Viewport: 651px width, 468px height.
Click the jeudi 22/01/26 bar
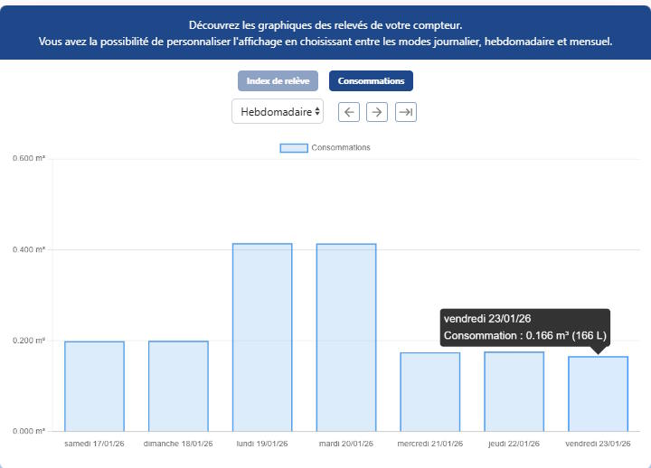click(x=514, y=391)
